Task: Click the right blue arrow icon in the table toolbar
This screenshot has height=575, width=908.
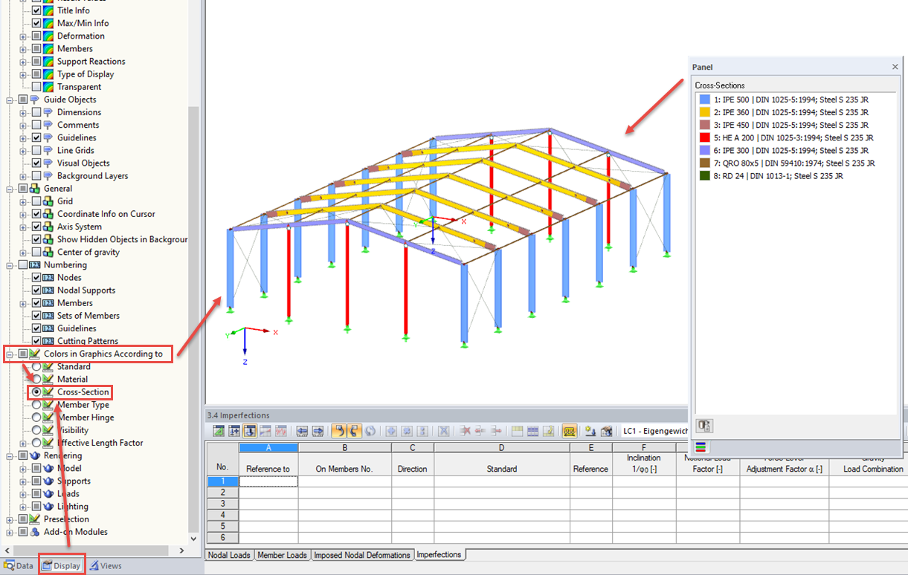Action: click(x=318, y=430)
